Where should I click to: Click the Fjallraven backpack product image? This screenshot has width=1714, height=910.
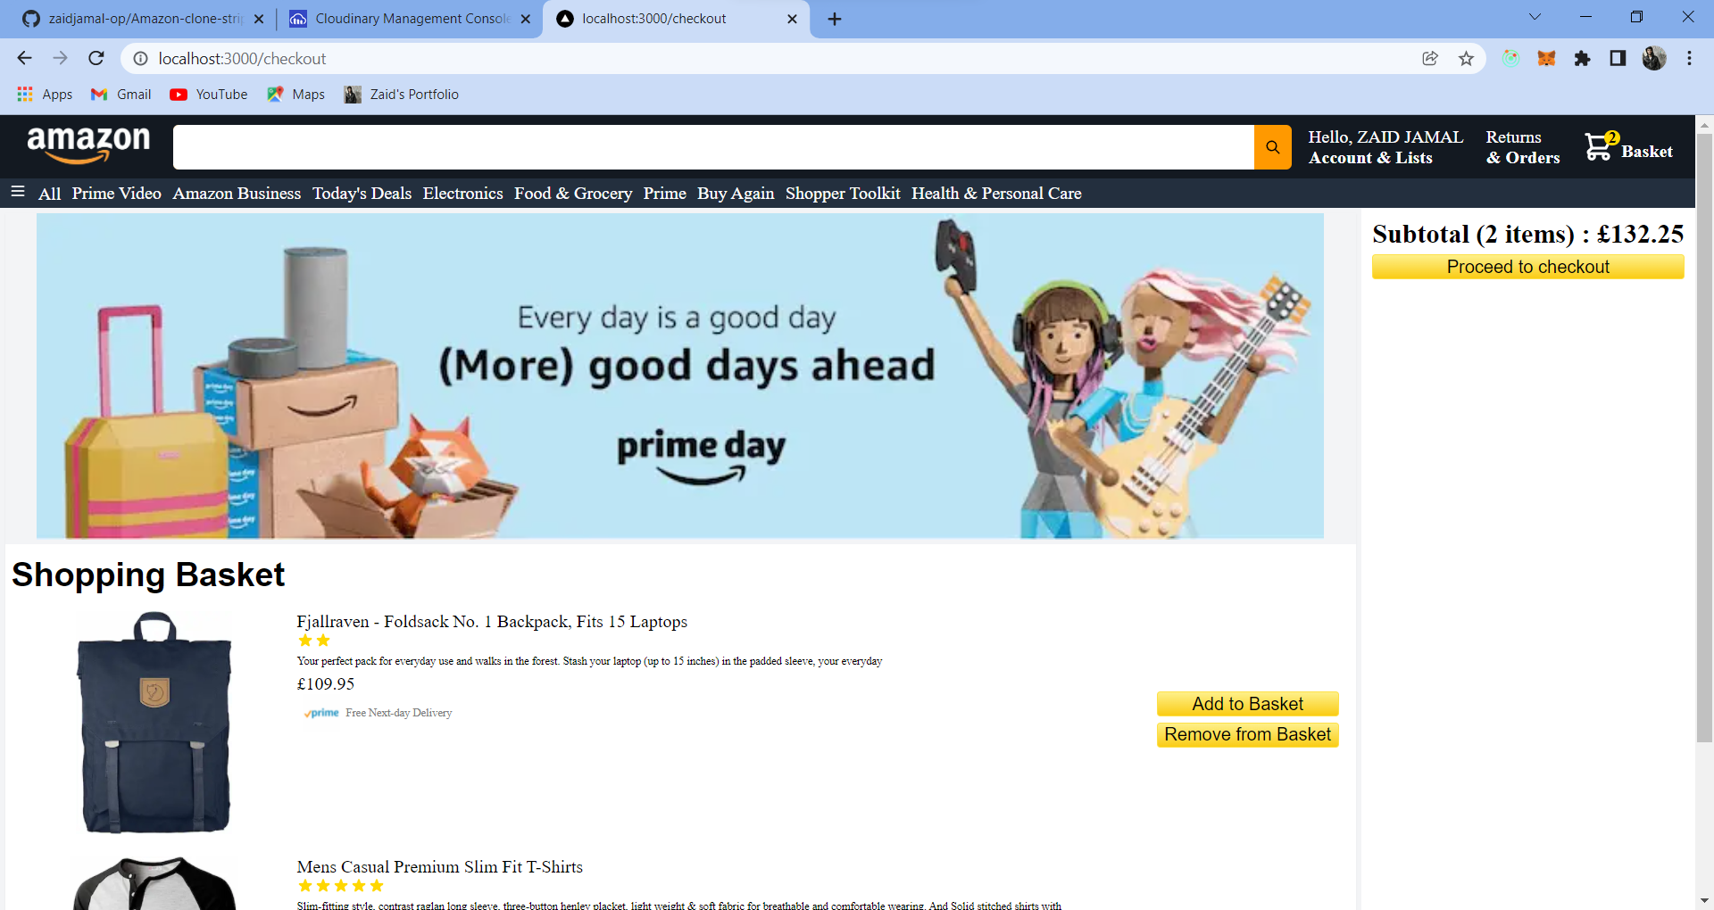(155, 723)
